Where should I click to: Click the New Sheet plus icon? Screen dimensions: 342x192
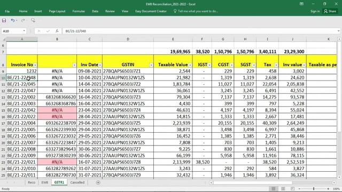98,182
